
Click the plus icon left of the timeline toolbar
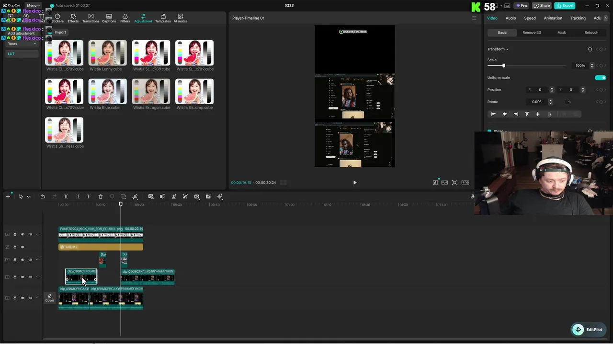[x=8, y=196]
